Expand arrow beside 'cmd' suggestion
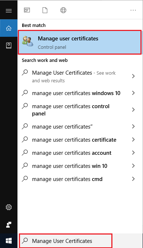This screenshot has height=248, width=143. tap(134, 179)
